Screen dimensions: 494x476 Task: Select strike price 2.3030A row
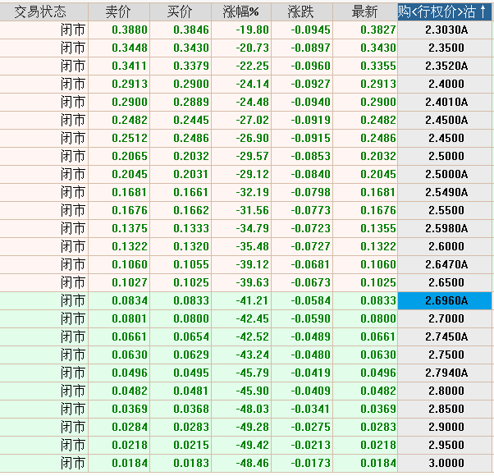click(446, 30)
